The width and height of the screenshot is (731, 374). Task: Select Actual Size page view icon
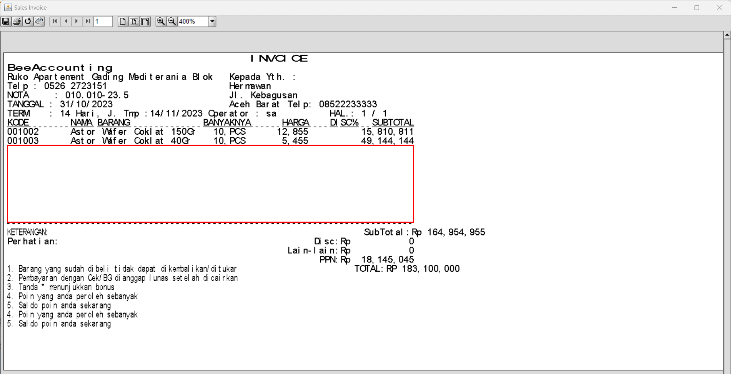coord(123,22)
